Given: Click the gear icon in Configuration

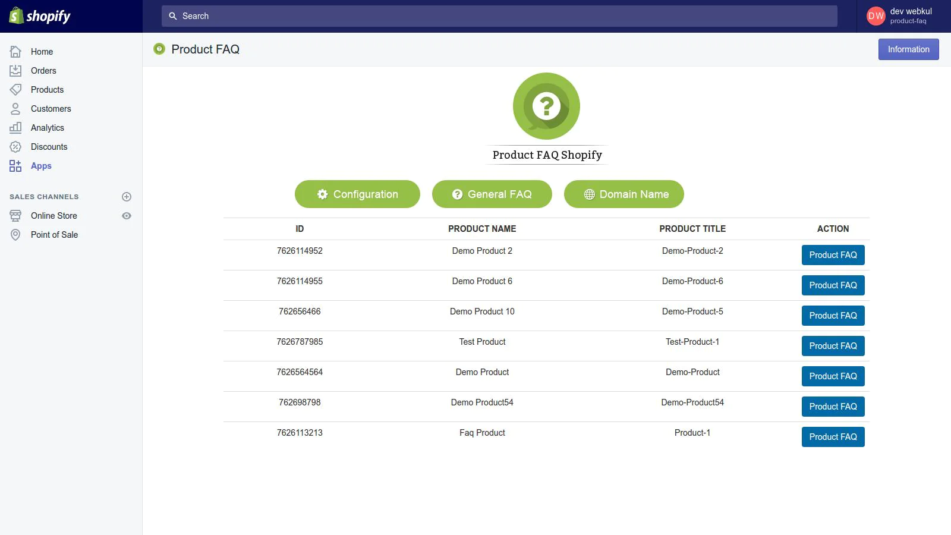Looking at the screenshot, I should [x=322, y=194].
